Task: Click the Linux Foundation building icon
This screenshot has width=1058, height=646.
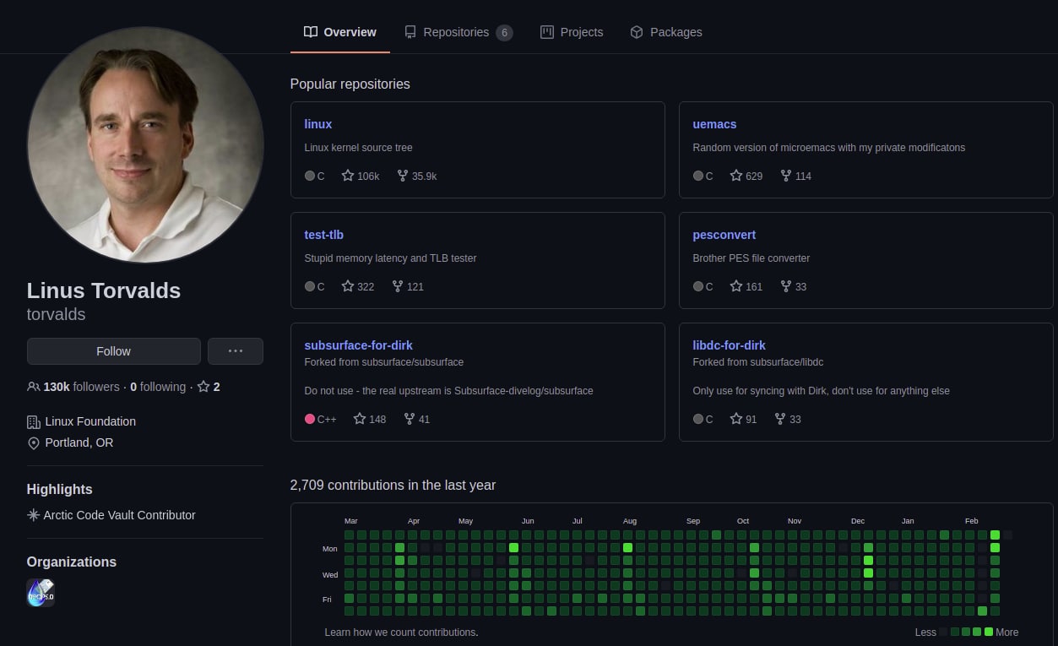Action: [x=34, y=421]
